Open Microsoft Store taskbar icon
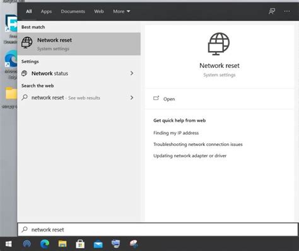This screenshot has width=299, height=251. (80, 244)
